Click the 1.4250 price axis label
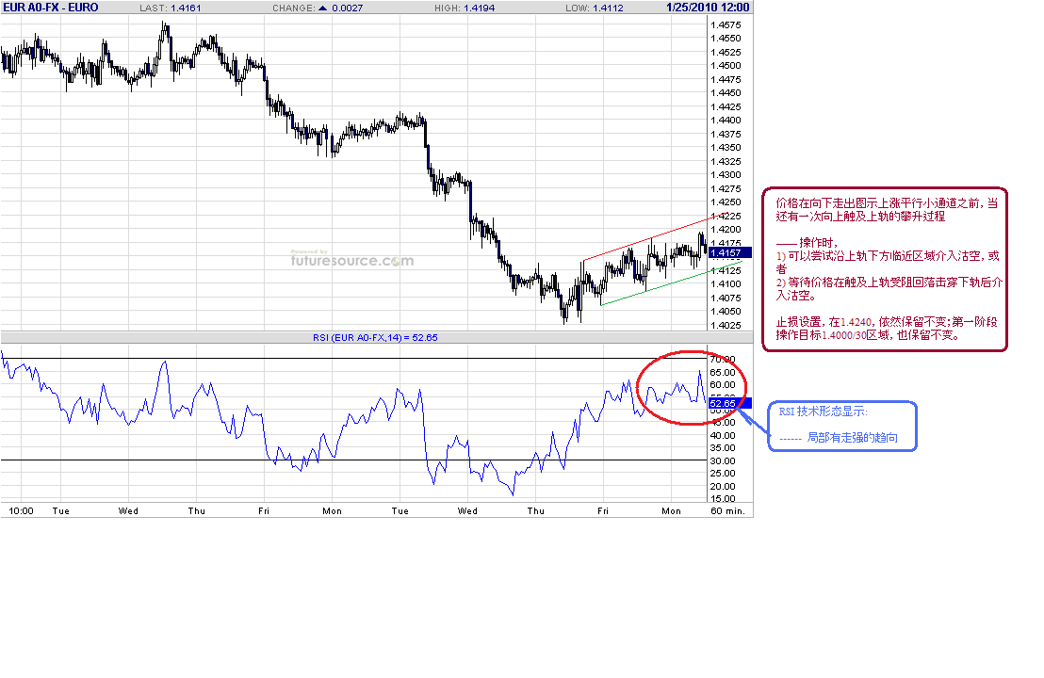The image size is (1044, 678). coord(726,202)
